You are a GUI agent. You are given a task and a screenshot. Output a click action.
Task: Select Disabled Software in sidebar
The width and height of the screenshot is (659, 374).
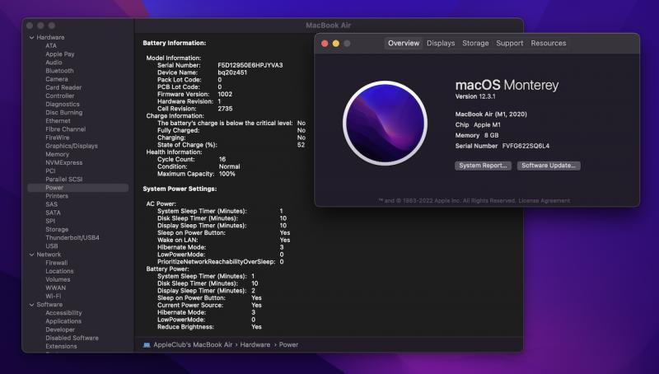click(x=72, y=339)
